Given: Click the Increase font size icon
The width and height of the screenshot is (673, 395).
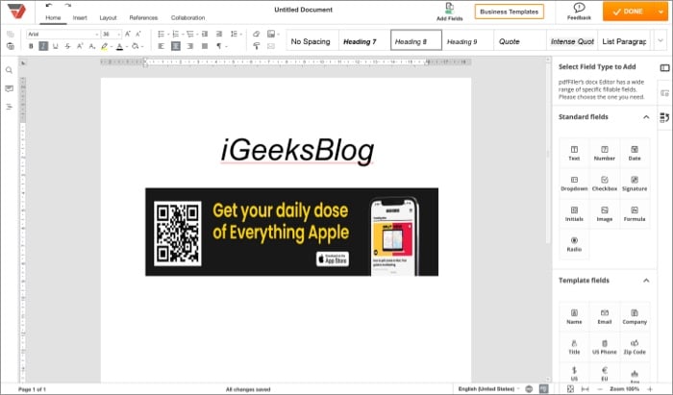Looking at the screenshot, I should 128,34.
